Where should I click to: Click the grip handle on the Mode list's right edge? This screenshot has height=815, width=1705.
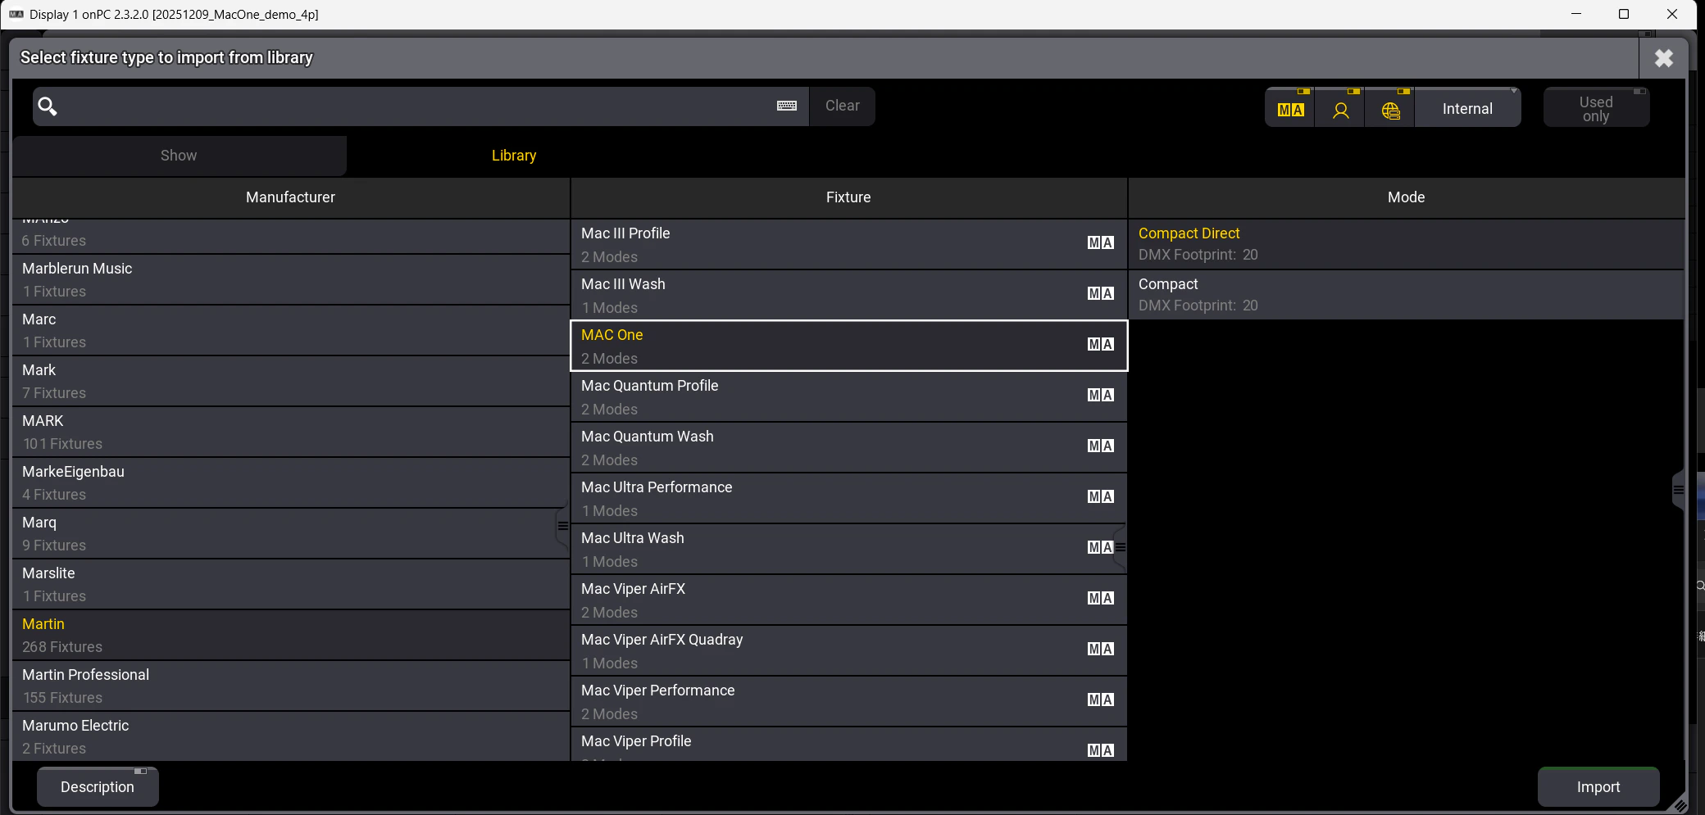1678,490
